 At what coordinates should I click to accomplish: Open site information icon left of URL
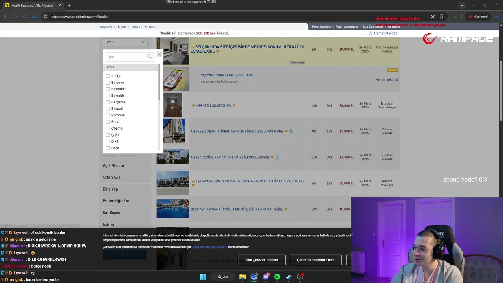click(x=45, y=17)
